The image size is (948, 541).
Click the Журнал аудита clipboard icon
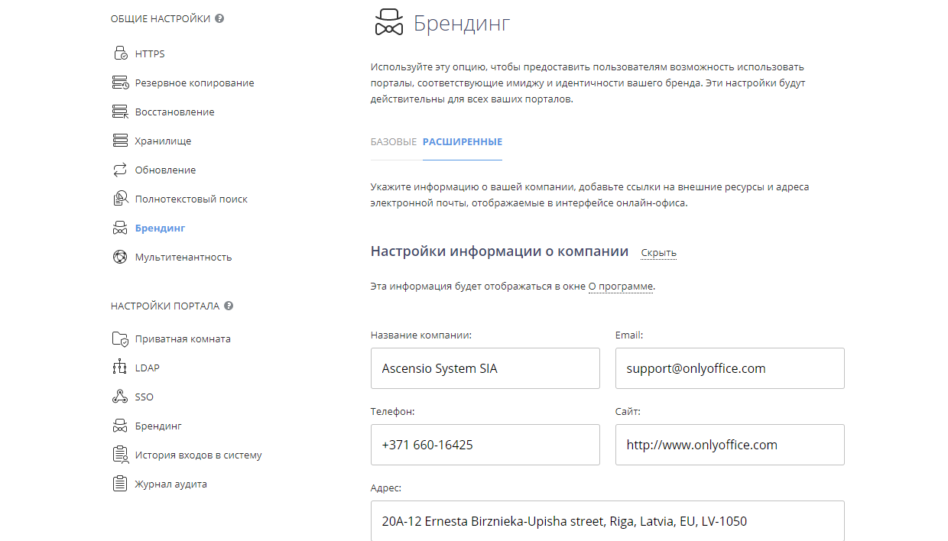pyautogui.click(x=120, y=484)
